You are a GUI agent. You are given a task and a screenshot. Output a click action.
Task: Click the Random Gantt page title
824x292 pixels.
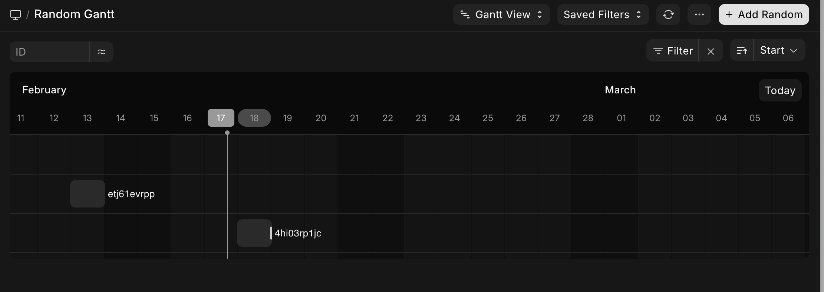74,14
